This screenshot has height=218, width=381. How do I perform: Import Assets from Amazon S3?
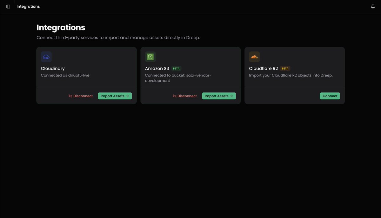point(219,96)
